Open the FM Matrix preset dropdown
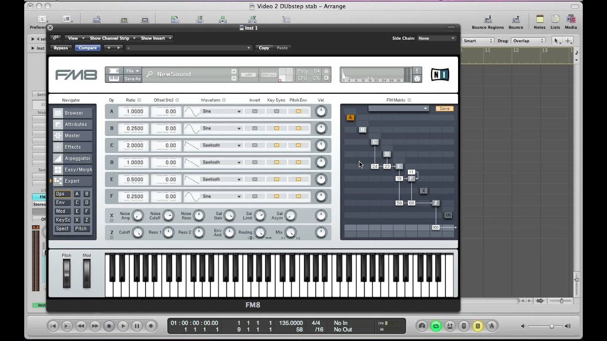 [x=398, y=108]
